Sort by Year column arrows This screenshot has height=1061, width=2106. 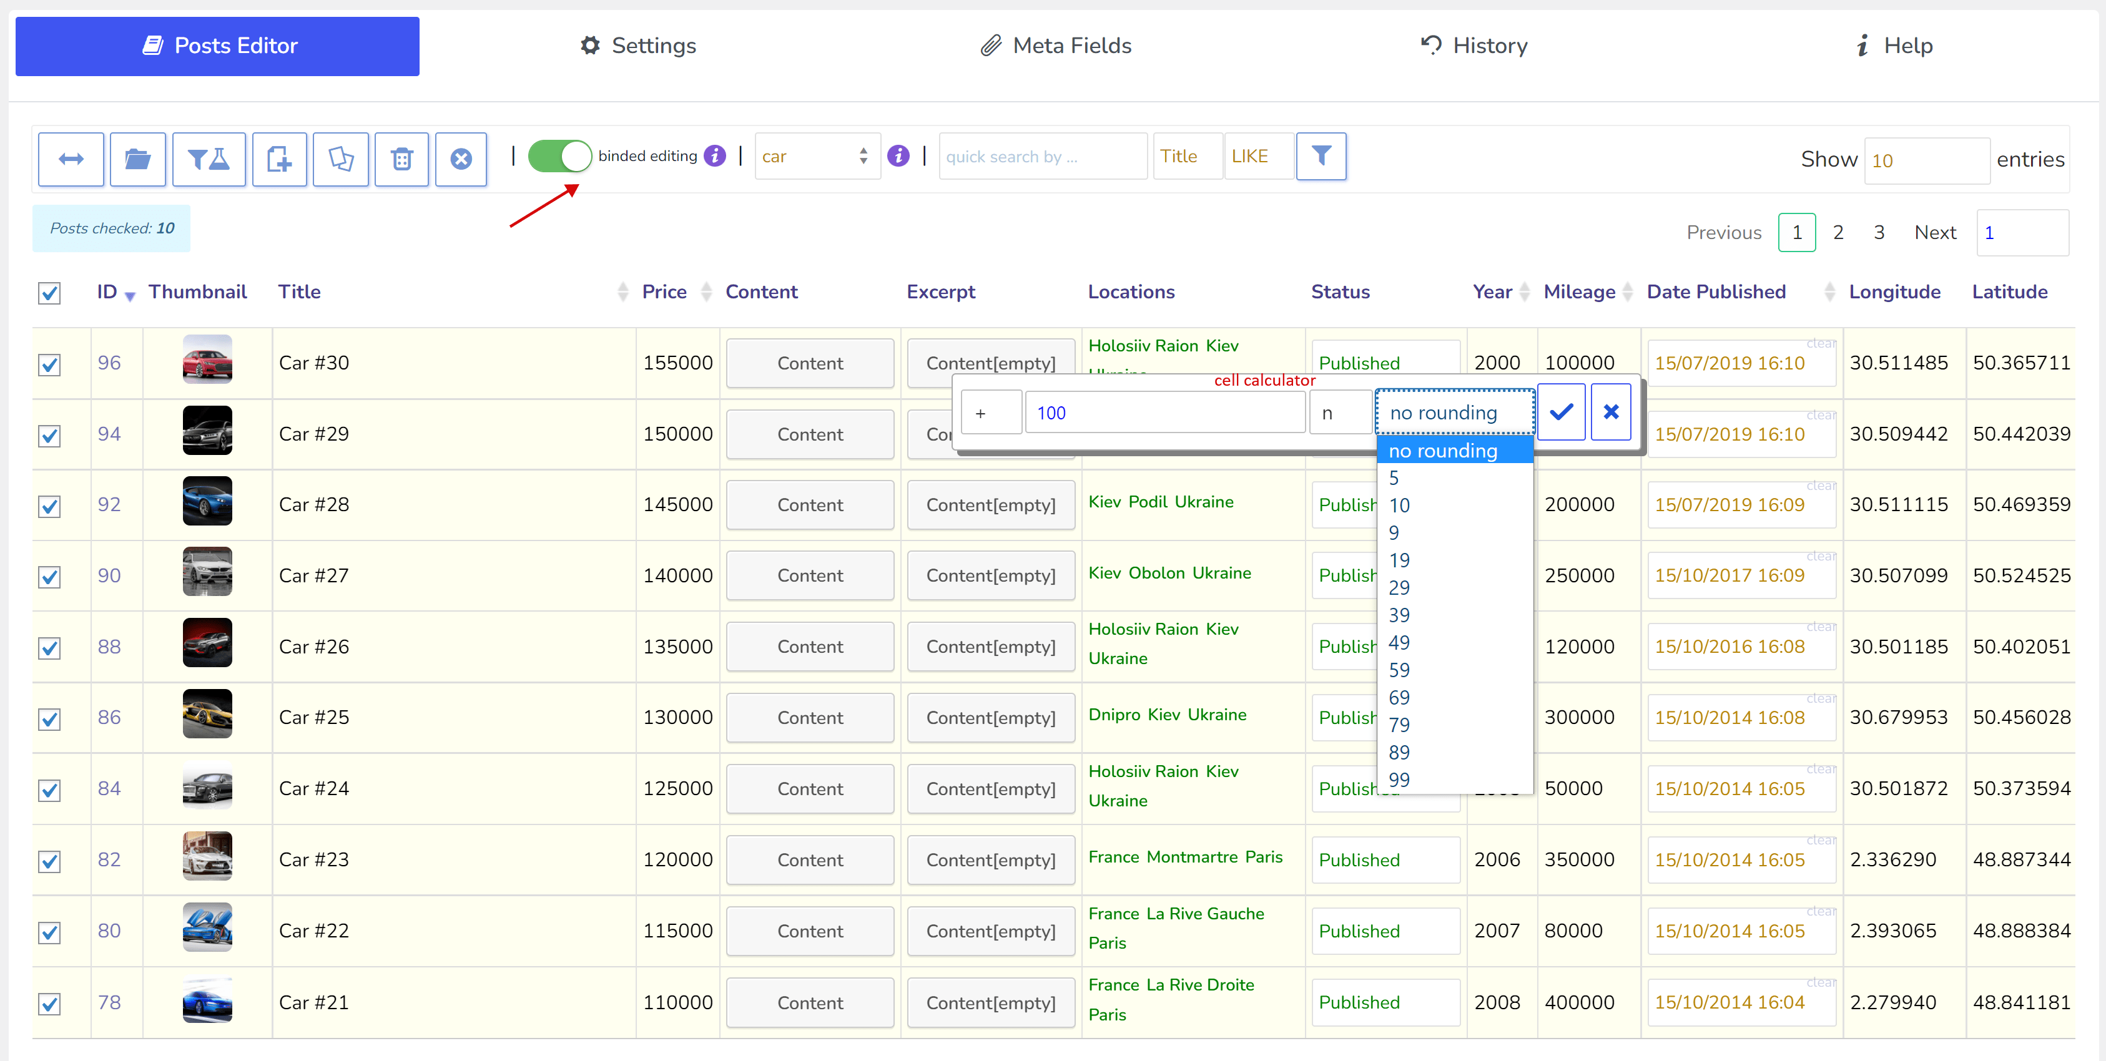[x=1524, y=292]
